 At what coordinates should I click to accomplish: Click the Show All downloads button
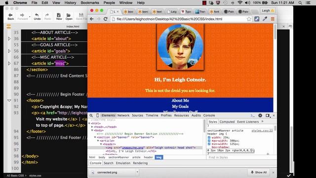click(259, 173)
